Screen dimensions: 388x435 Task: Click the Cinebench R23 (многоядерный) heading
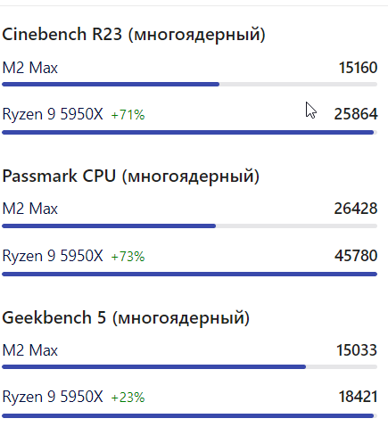(134, 34)
